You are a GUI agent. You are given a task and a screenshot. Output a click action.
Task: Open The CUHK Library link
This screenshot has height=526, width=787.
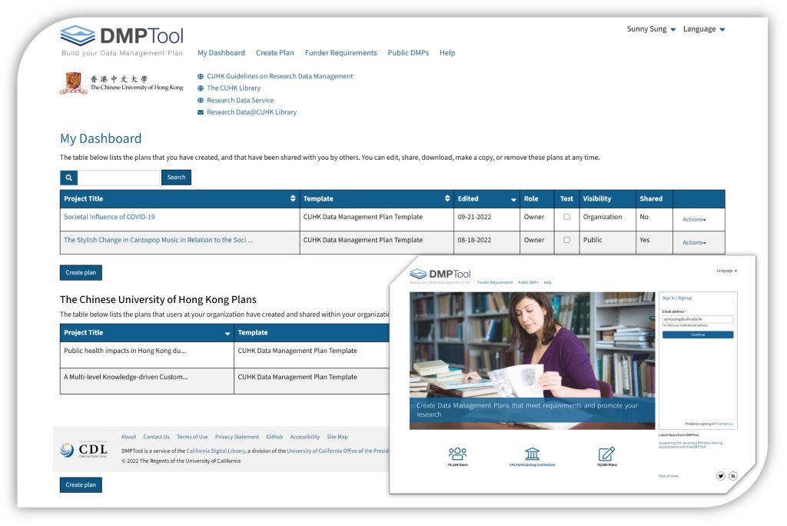(234, 88)
